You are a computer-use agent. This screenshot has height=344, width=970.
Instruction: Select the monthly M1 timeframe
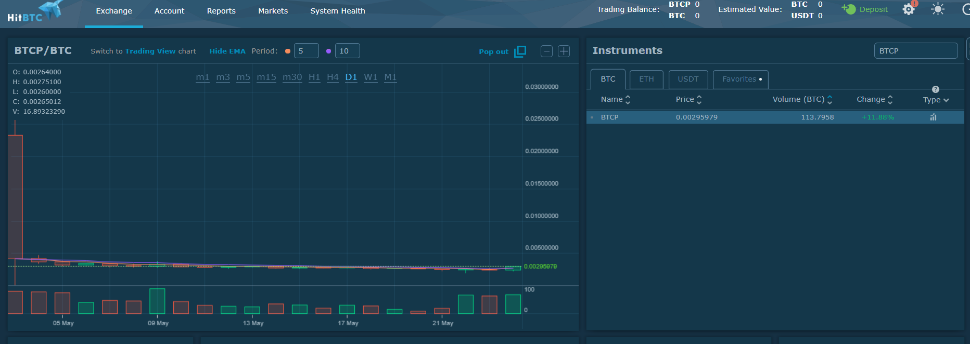(390, 77)
